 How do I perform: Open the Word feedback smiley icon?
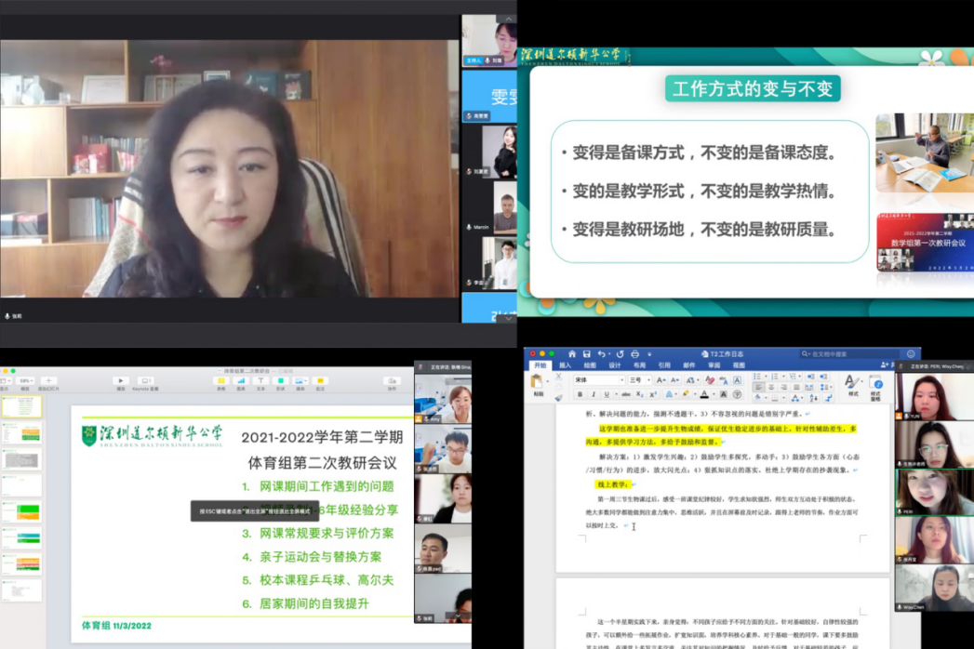pos(911,353)
